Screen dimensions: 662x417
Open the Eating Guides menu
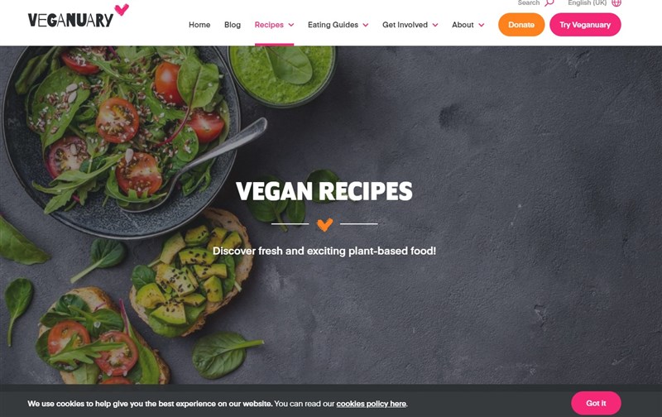point(333,25)
